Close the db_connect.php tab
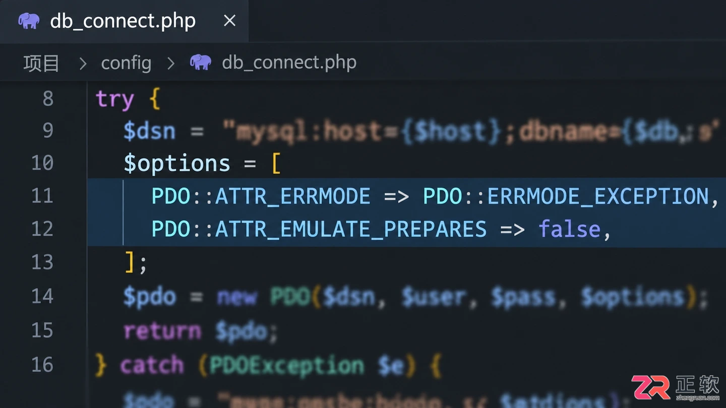The image size is (726, 408). (x=229, y=21)
